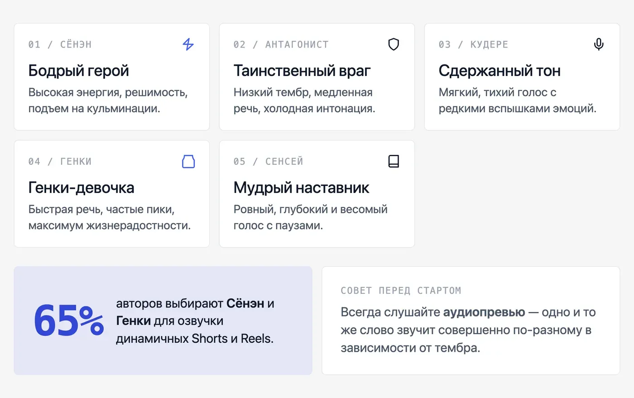Image resolution: width=634 pixels, height=398 pixels.
Task: Click the lightning bolt icon on Сёнэн card
Action: point(188,44)
